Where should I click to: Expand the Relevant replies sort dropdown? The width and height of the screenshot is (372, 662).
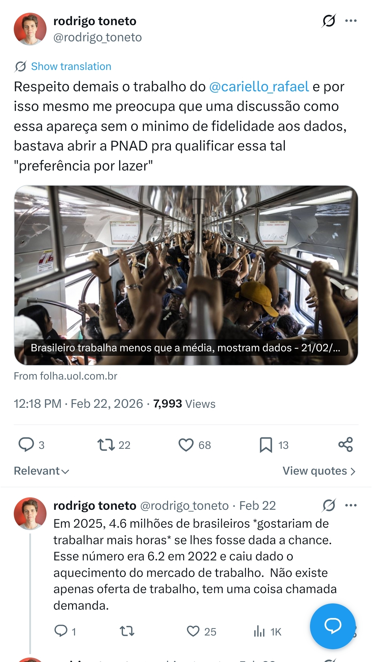click(x=42, y=471)
